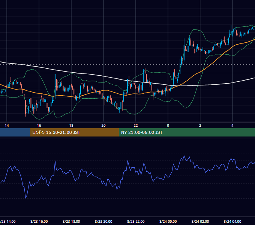255x225 pixels.
Task: Click the London 15:30-21:00 JST session bar
Action: (75, 132)
